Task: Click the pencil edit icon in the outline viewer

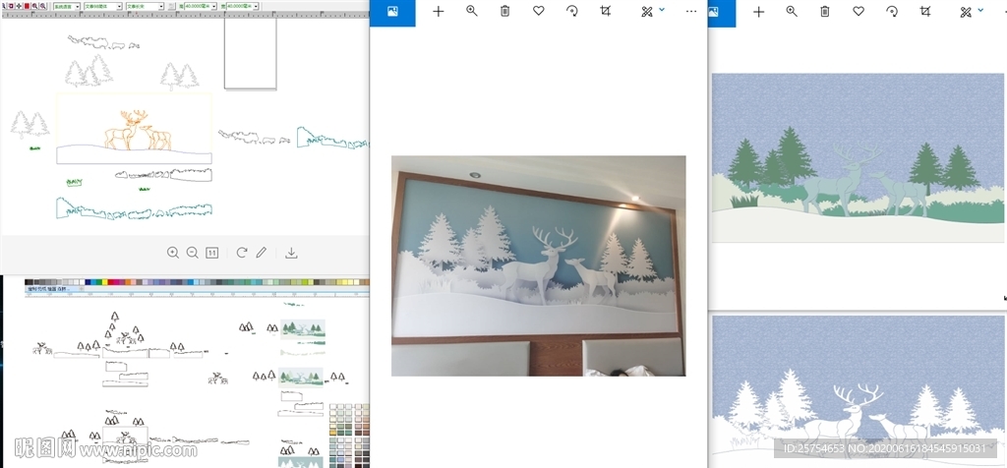Action: point(261,253)
